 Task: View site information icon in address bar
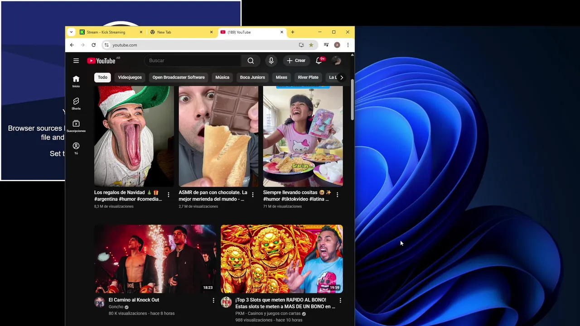pyautogui.click(x=106, y=45)
